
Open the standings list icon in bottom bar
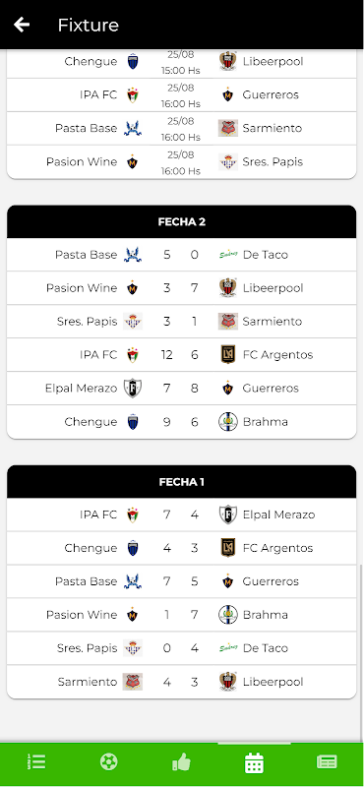(36, 761)
